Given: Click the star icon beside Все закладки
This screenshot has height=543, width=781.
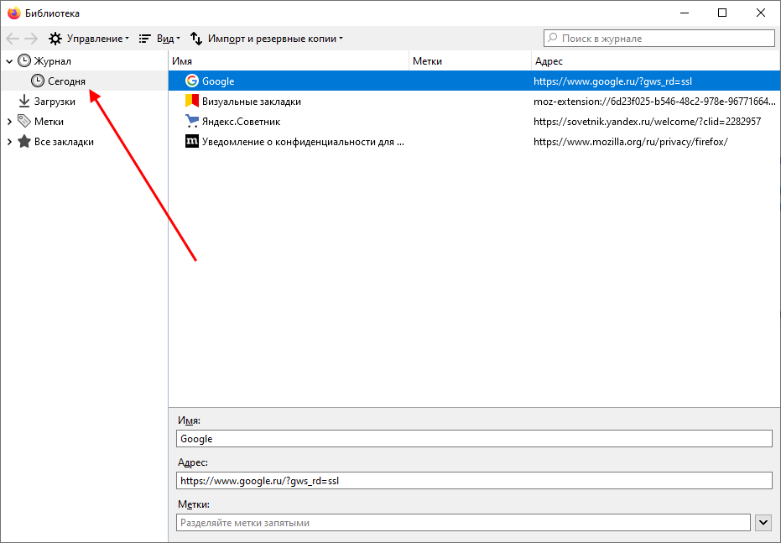Looking at the screenshot, I should pyautogui.click(x=24, y=142).
